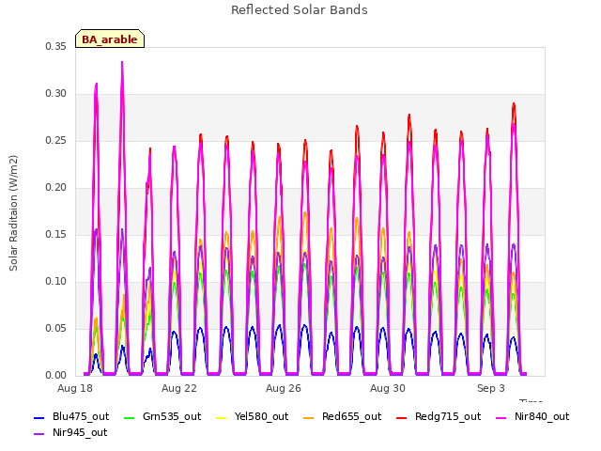Click the BA_arable annotation label
Viewport: 601px width, 451px height.
[110, 39]
